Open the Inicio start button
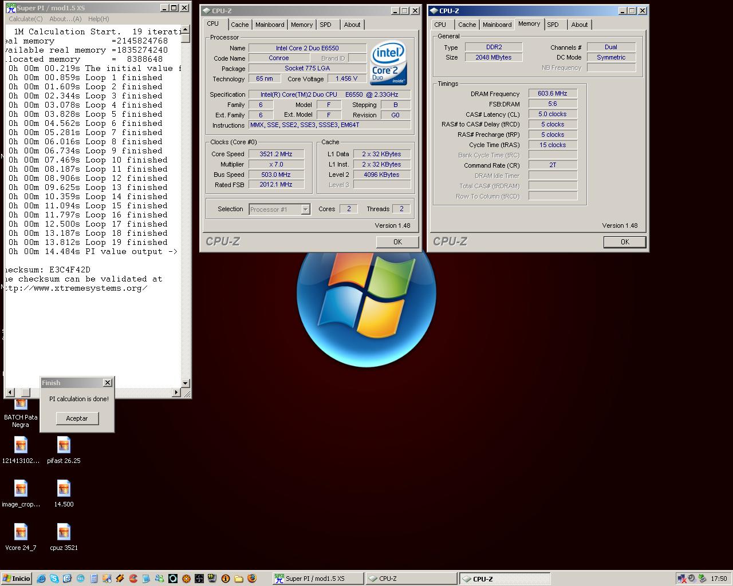 pos(17,579)
